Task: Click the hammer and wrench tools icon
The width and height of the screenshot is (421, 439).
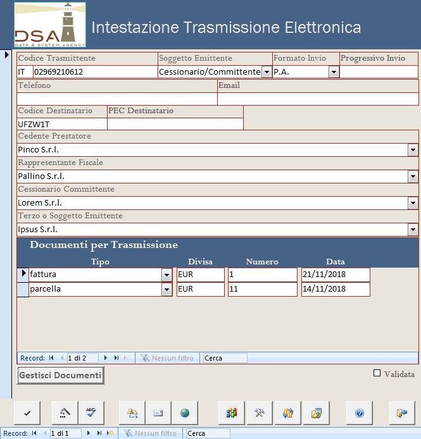Action: (259, 412)
